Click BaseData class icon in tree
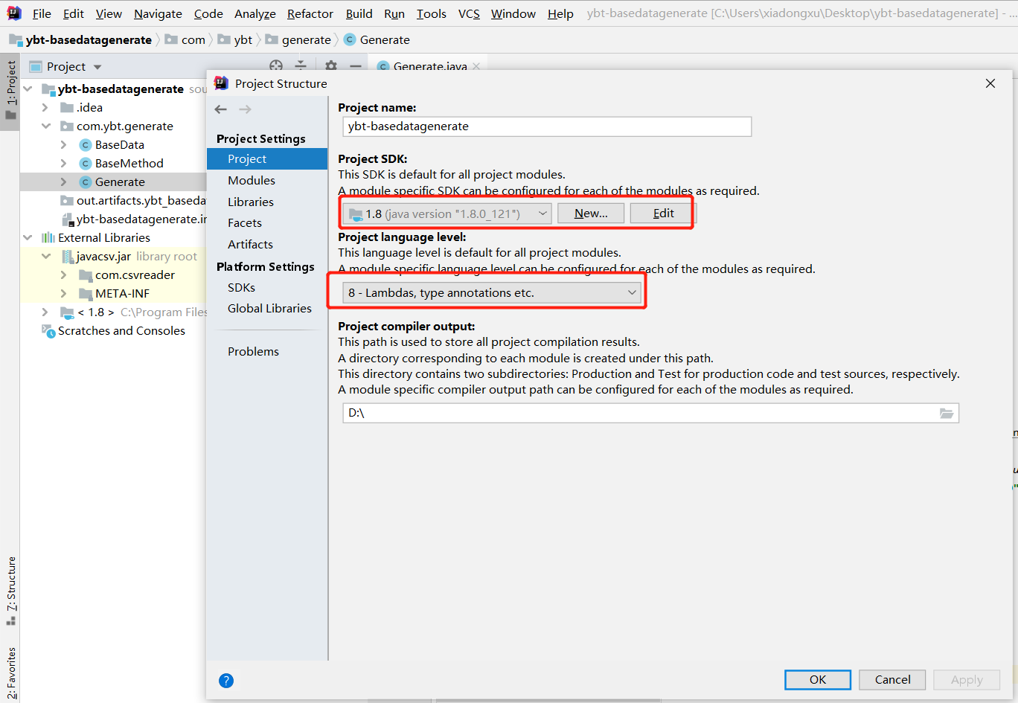The height and width of the screenshot is (703, 1018). click(86, 145)
